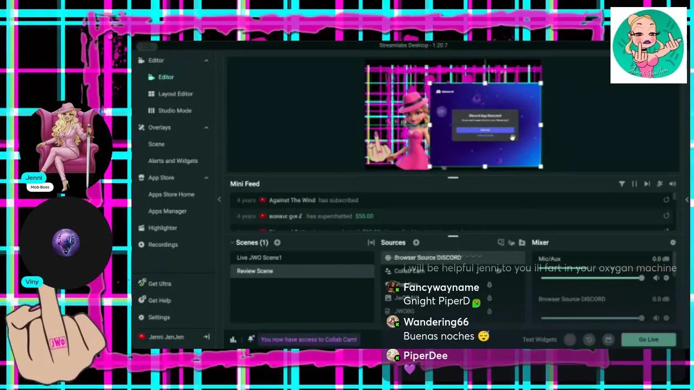The width and height of the screenshot is (694, 390).
Task: Skip the current alert in Mini Feed
Action: 647,184
